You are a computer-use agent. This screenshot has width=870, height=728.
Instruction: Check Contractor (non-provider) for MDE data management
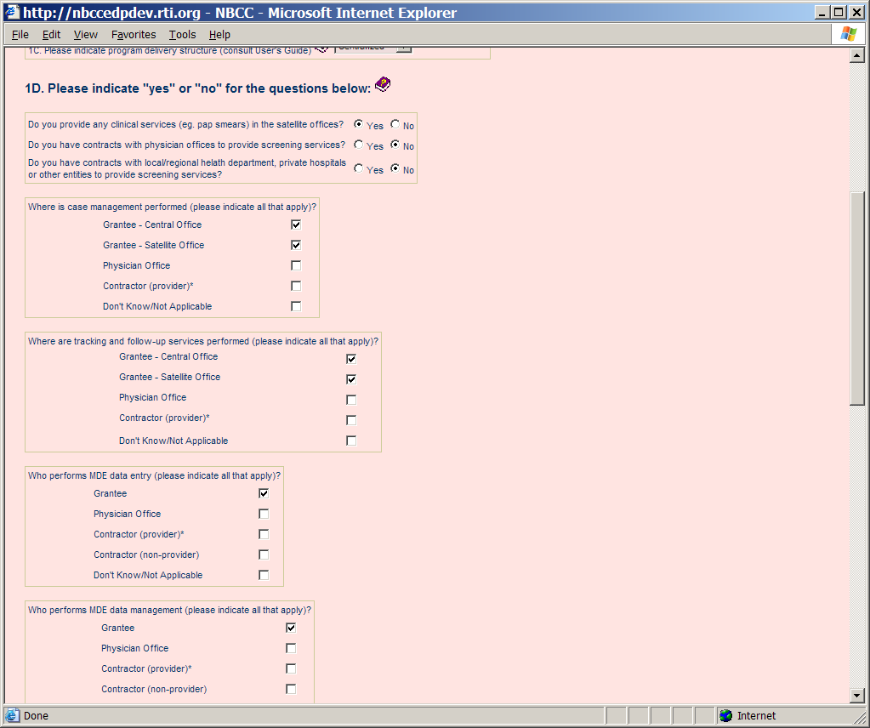(291, 689)
